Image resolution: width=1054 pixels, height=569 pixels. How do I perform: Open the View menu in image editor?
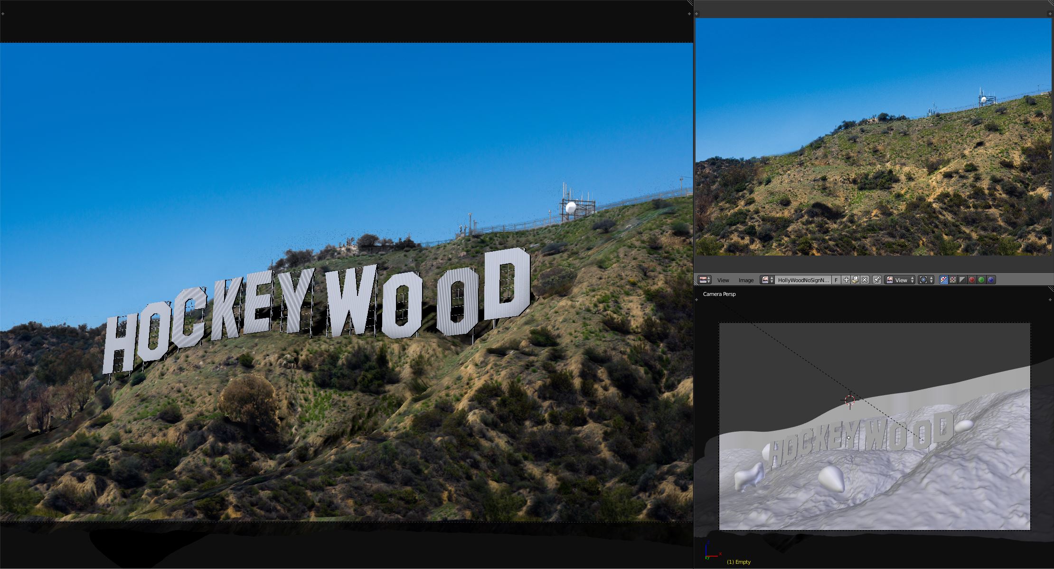click(x=723, y=280)
